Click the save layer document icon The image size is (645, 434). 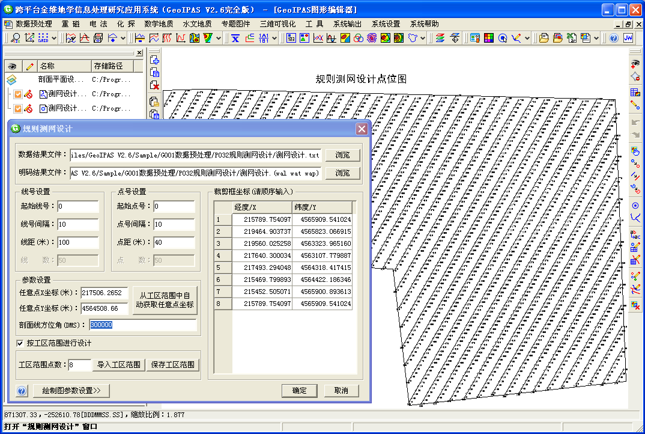point(155,73)
